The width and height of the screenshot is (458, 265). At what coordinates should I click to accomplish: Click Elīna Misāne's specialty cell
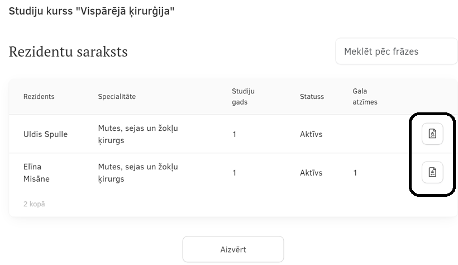coord(138,173)
